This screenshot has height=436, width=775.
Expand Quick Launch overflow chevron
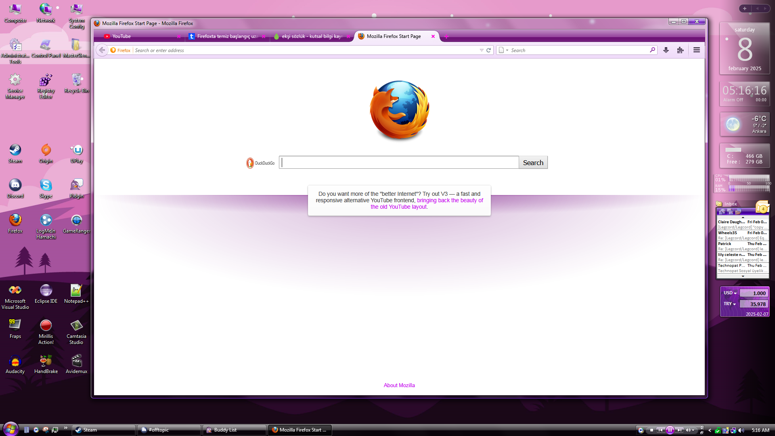pyautogui.click(x=65, y=428)
